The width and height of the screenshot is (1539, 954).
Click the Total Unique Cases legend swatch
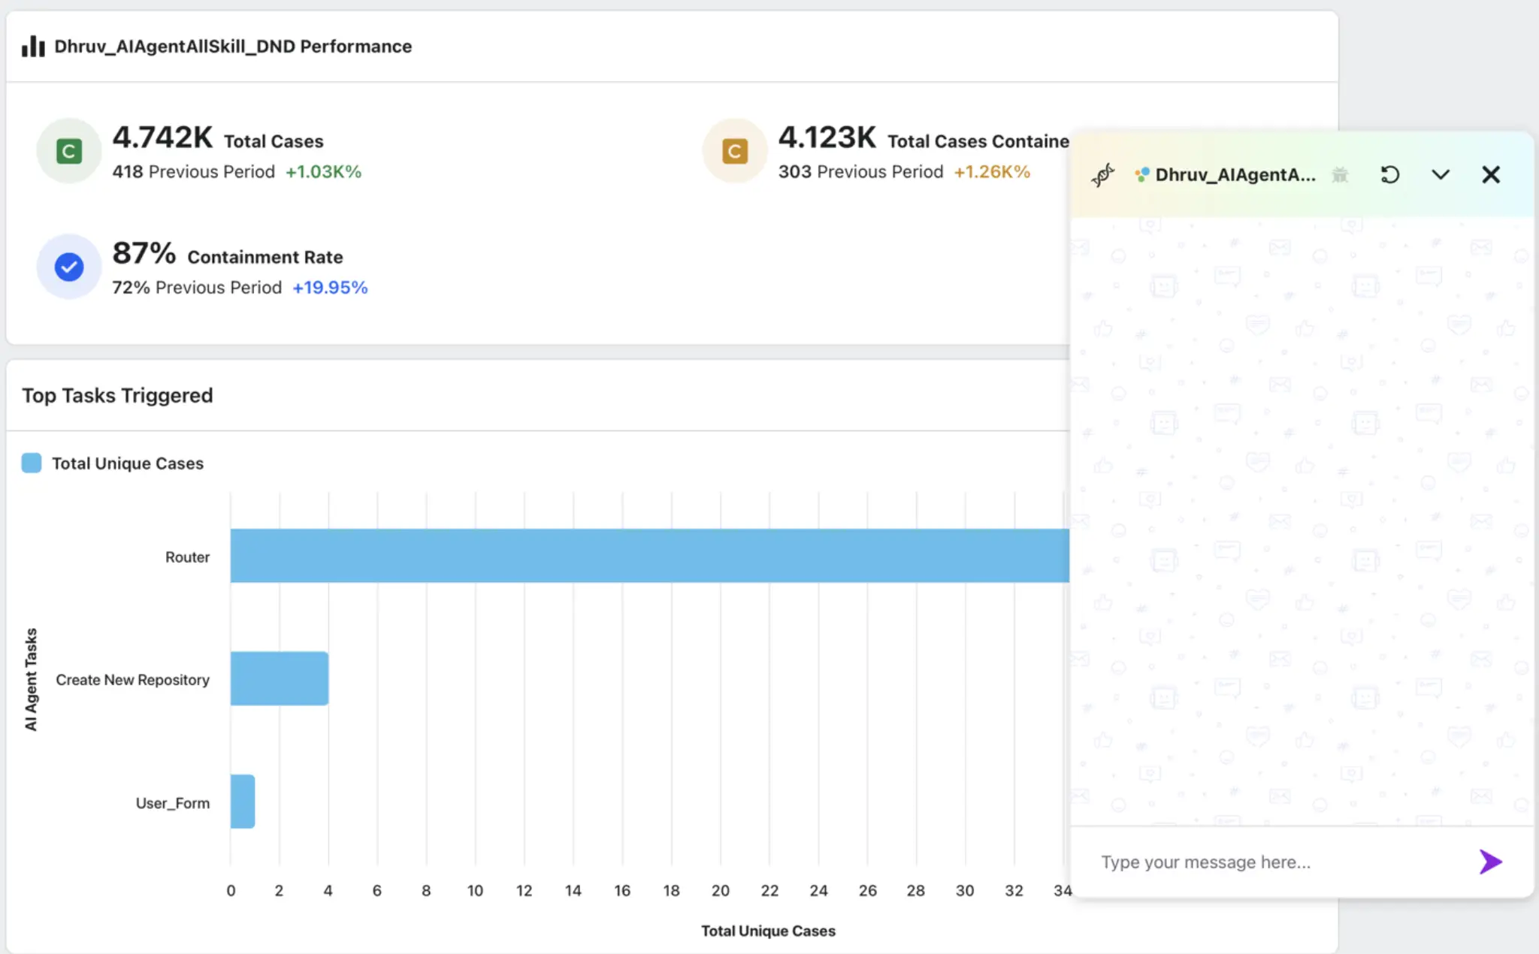point(32,463)
